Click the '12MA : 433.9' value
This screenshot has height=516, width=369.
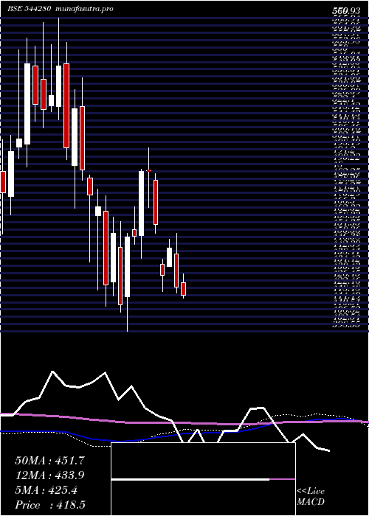49,475
